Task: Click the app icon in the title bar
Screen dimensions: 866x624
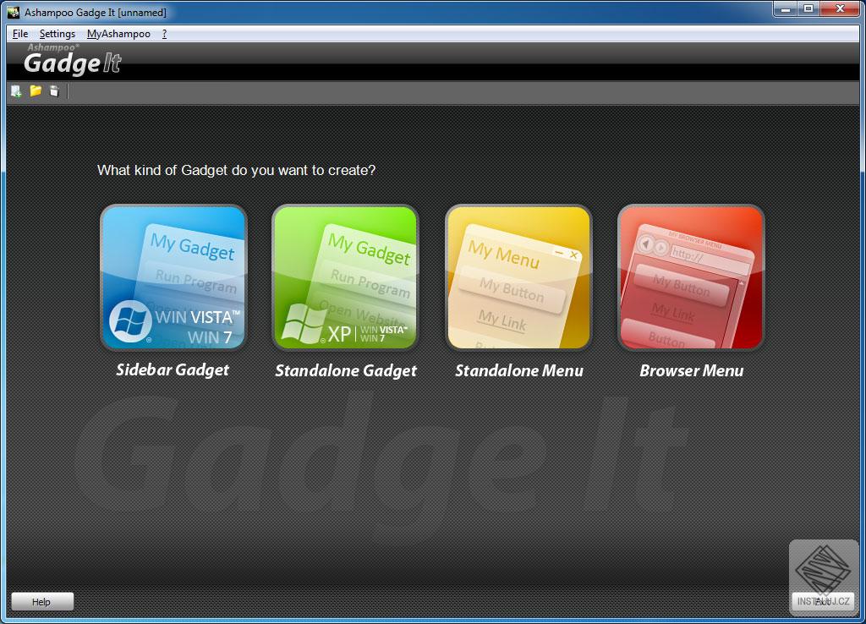Action: click(x=14, y=12)
